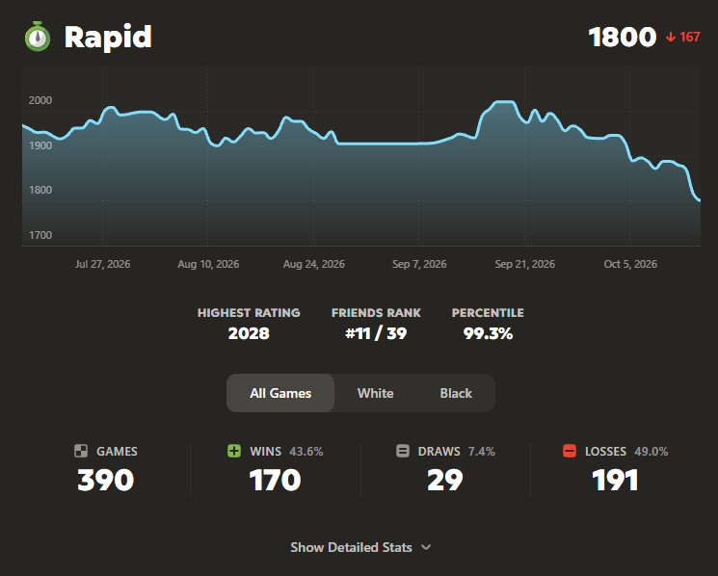Screen dimensions: 718x576
Task: Switch to the White games tab
Action: pos(376,393)
